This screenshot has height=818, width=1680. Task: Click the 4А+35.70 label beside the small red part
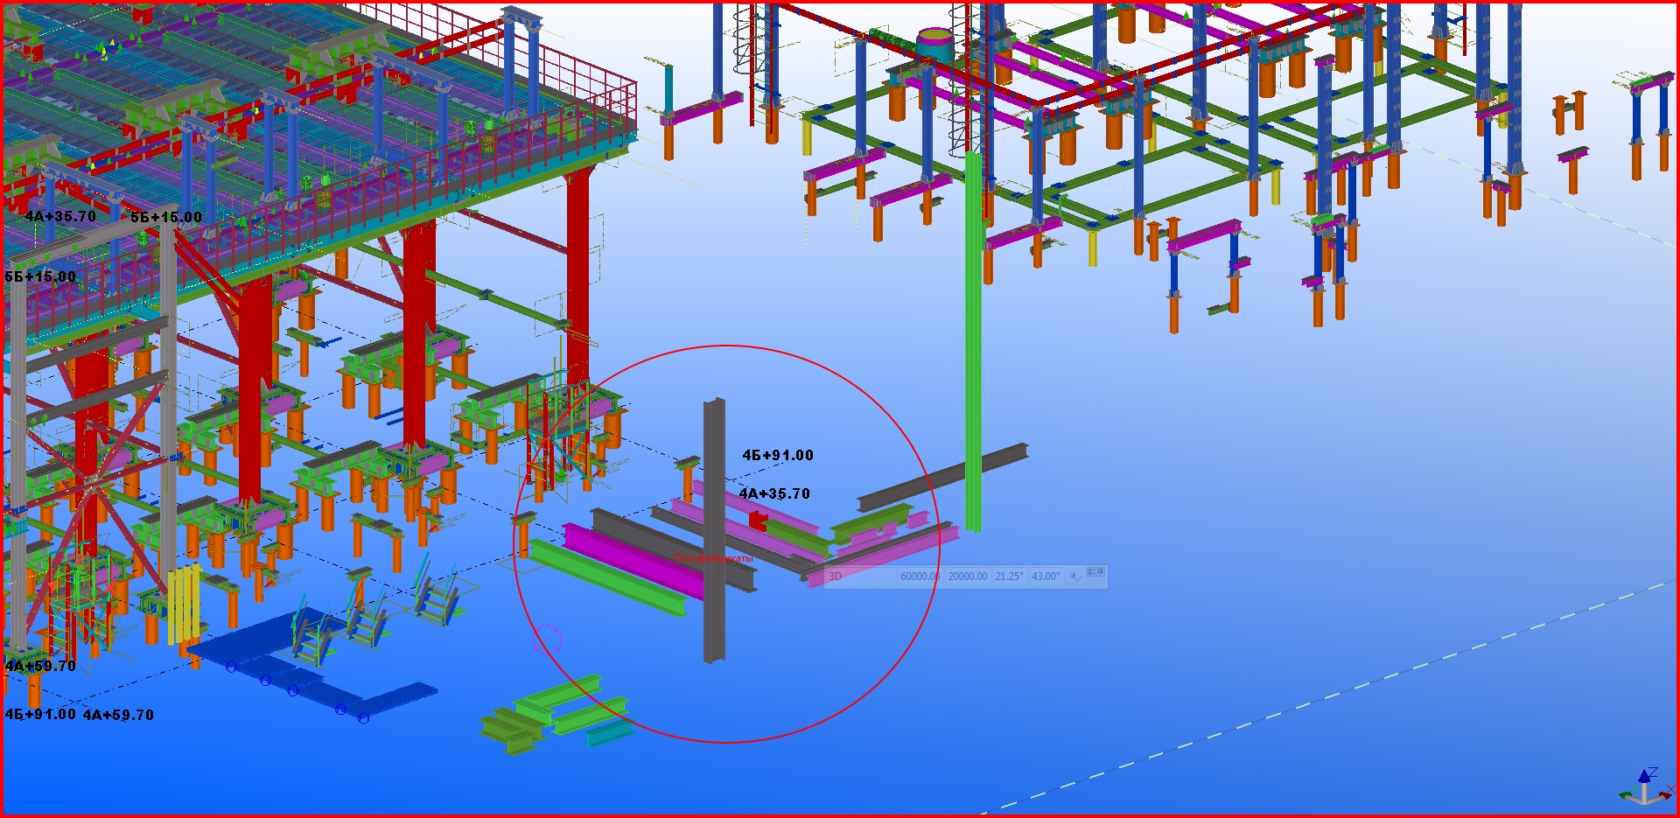click(x=774, y=494)
